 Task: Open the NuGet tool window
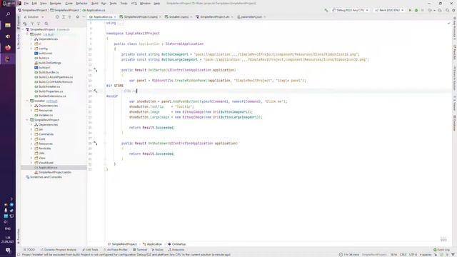click(157, 250)
